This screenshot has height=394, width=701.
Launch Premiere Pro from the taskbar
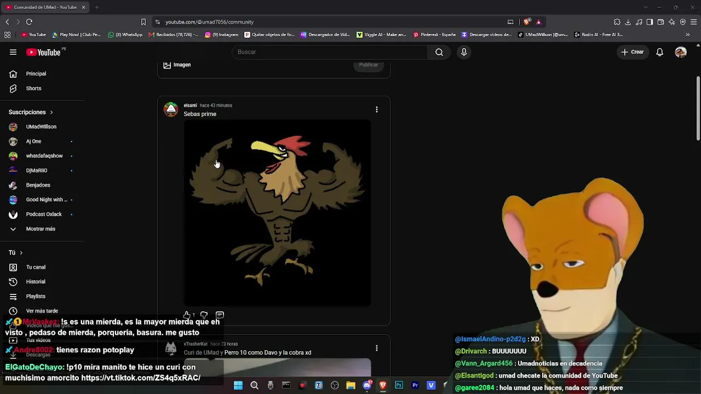pos(415,385)
